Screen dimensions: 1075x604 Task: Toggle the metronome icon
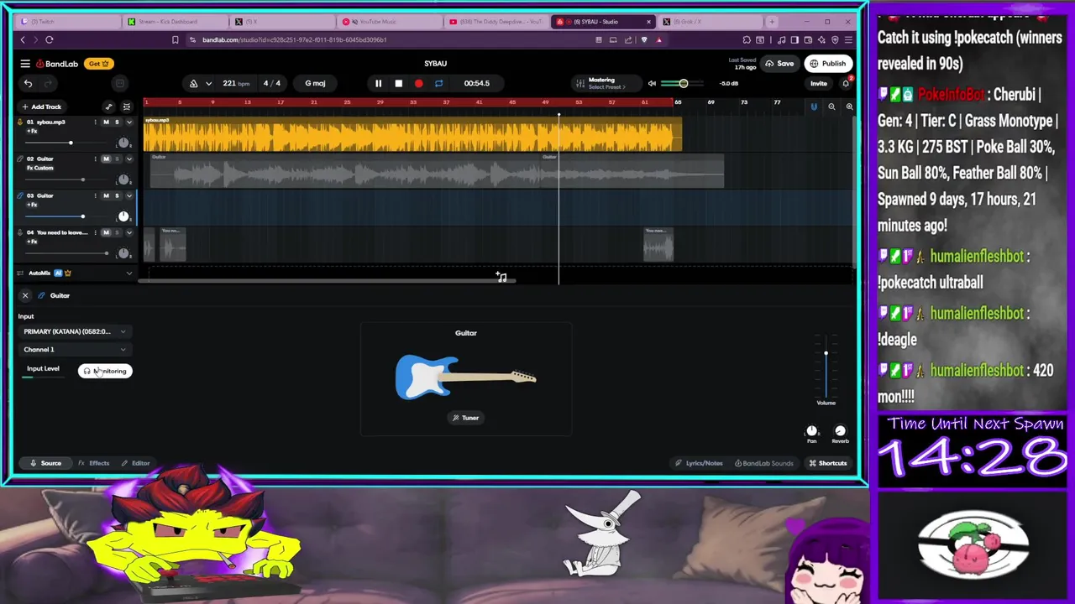[193, 83]
